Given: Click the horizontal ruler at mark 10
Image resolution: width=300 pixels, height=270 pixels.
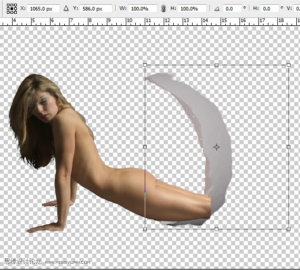Looking at the screenshot, I should (x=129, y=21).
